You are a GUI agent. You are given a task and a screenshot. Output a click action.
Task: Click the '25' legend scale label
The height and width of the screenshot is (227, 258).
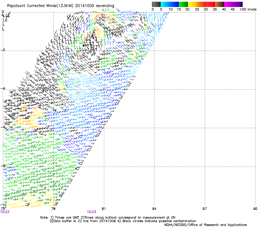pyautogui.click(x=197, y=9)
